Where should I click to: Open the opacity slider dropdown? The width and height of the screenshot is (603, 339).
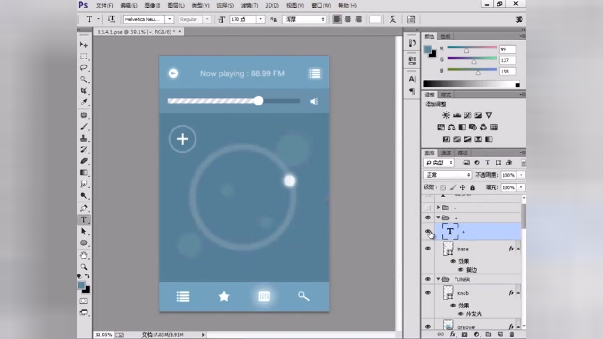[x=521, y=175]
